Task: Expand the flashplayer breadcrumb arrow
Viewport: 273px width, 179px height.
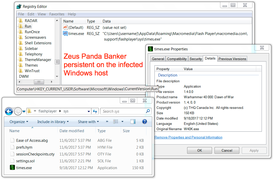Action: [60, 111]
